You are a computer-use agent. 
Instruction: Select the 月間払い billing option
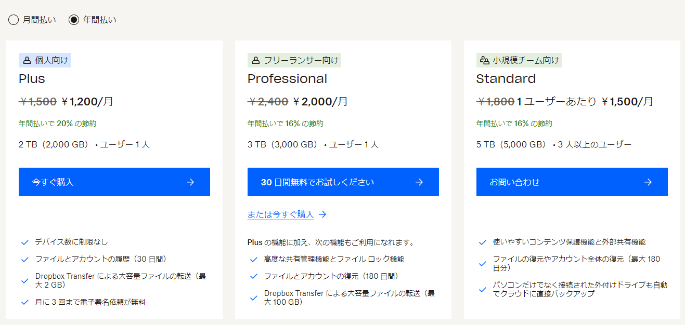32,20
